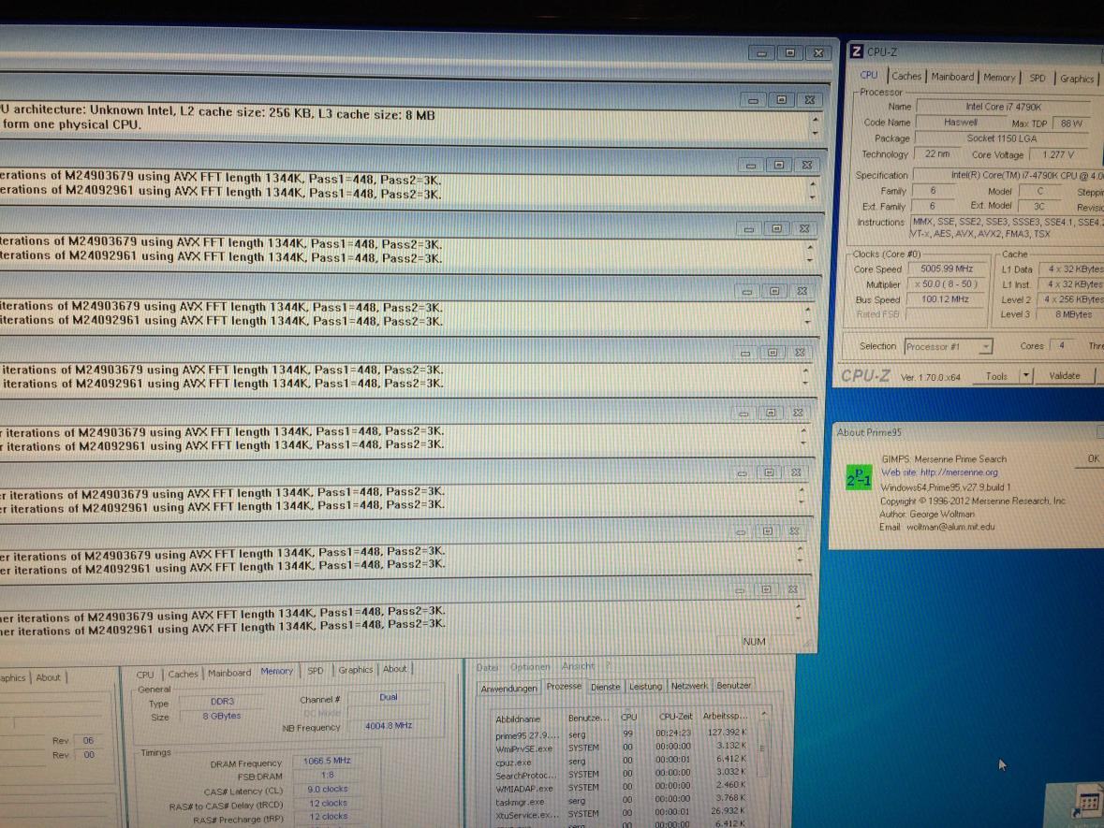Expand the arrow next to Tools button
Image resolution: width=1104 pixels, height=828 pixels.
tap(1026, 376)
